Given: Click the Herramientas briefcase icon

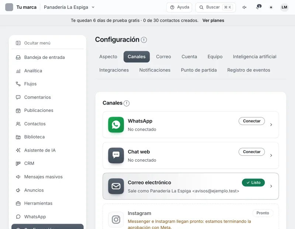Looking at the screenshot, I should pos(18,203).
